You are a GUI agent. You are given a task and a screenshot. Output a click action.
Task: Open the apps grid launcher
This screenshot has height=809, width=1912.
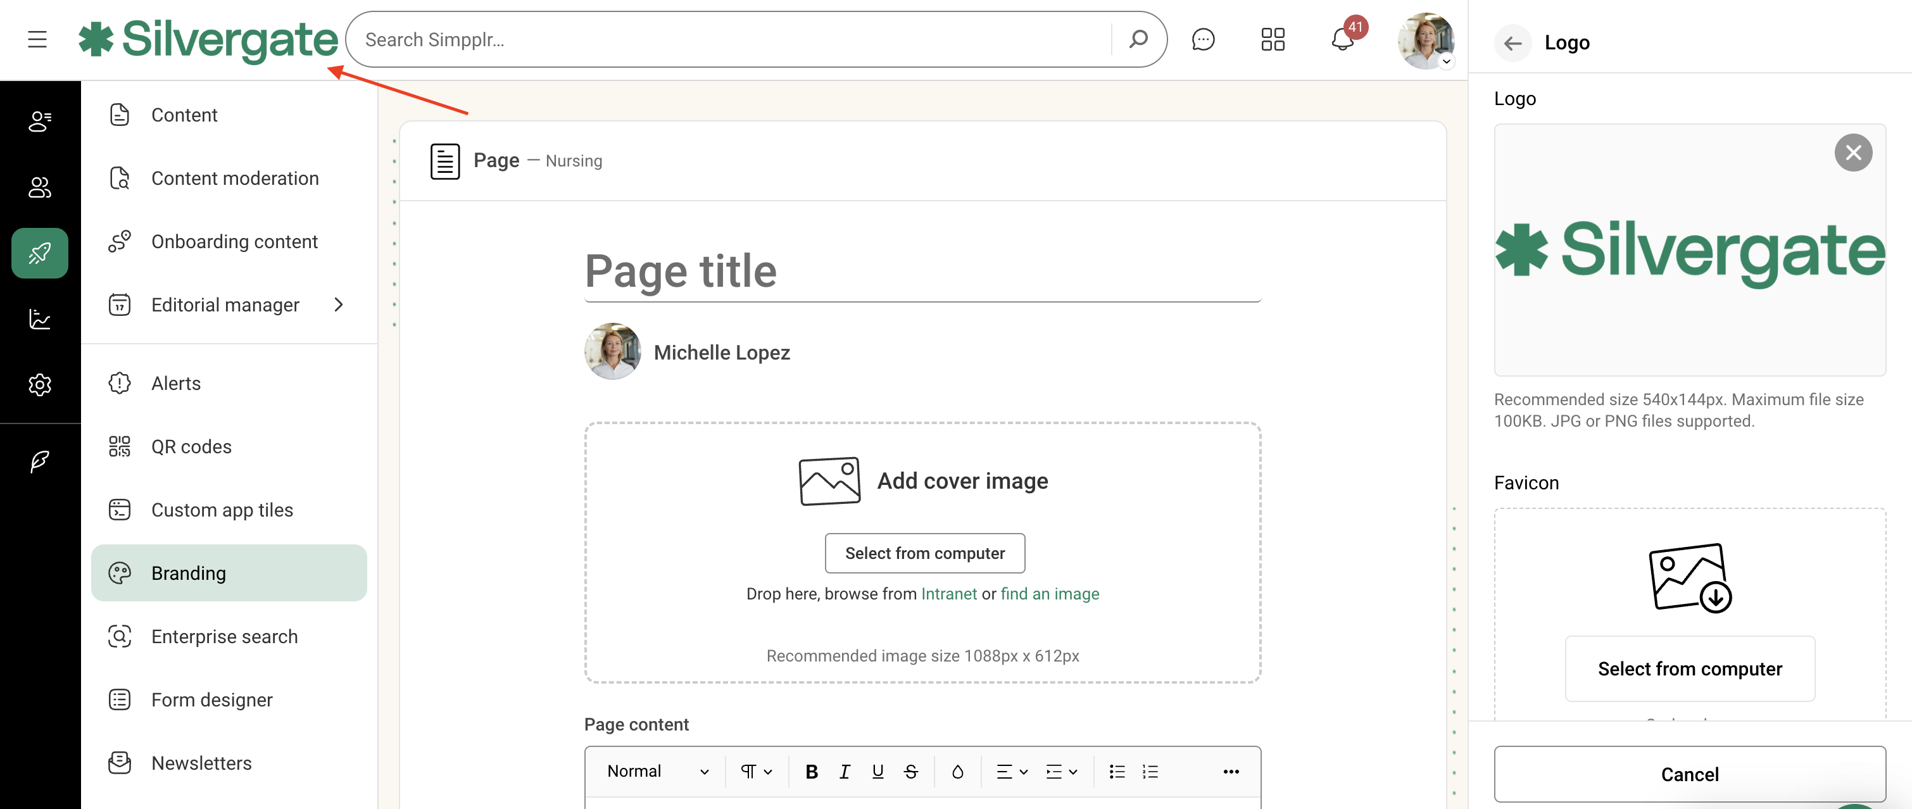(x=1272, y=39)
